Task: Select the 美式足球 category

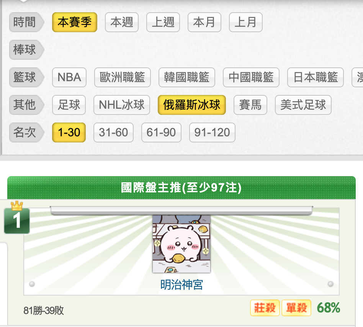Action: click(303, 105)
